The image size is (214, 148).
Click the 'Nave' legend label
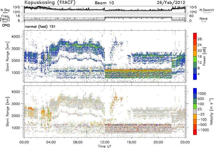pos(204,19)
